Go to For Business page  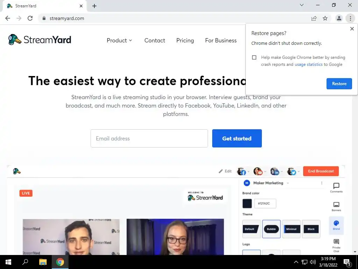(221, 41)
